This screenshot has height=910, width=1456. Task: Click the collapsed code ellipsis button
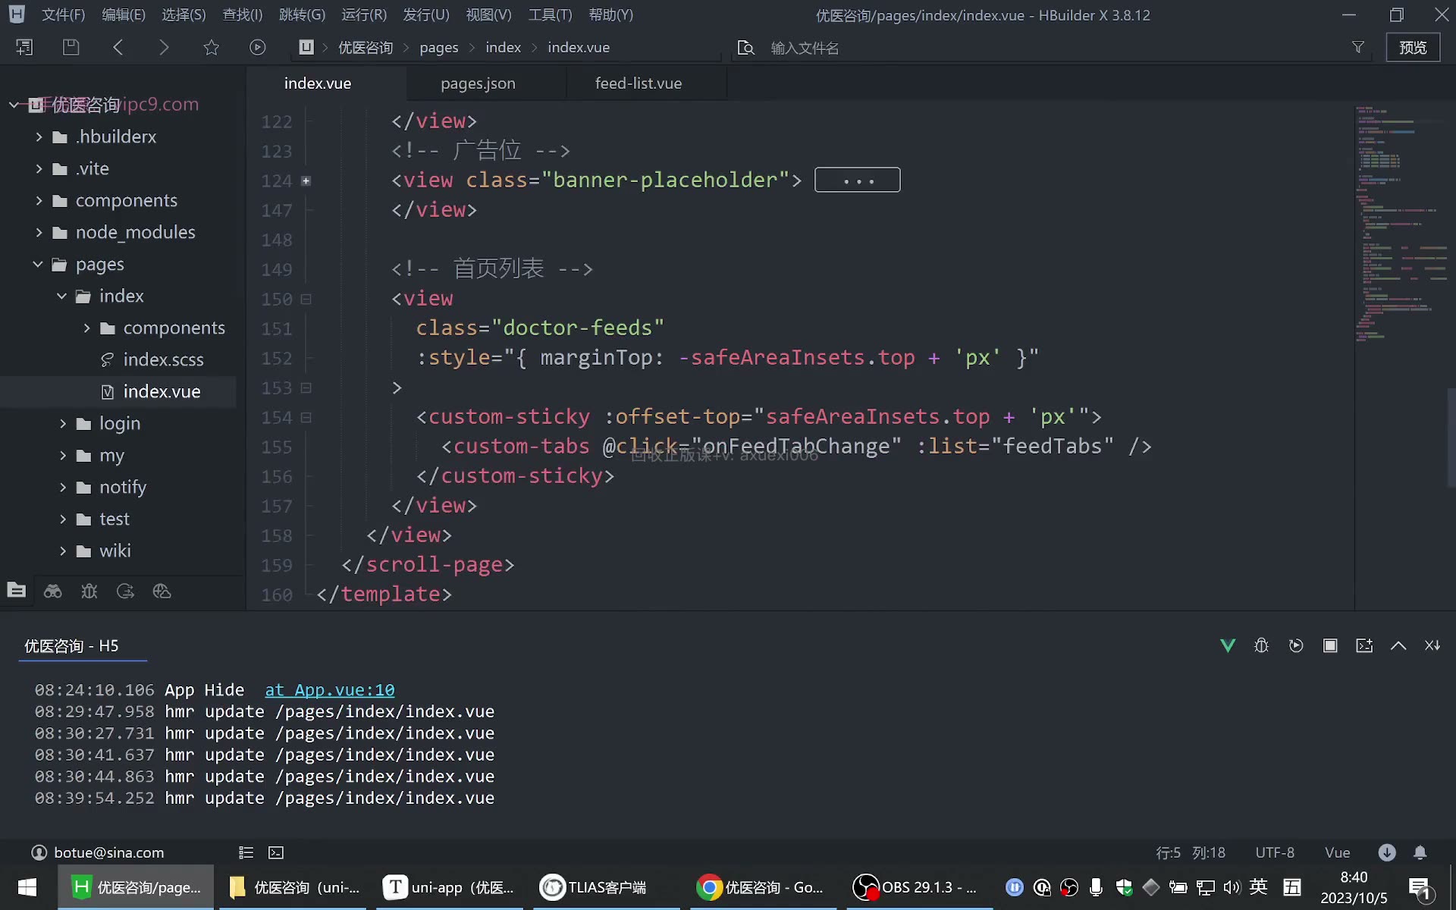(858, 180)
